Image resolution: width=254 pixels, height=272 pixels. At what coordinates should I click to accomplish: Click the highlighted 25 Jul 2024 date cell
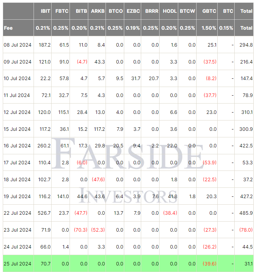pyautogui.click(x=18, y=264)
